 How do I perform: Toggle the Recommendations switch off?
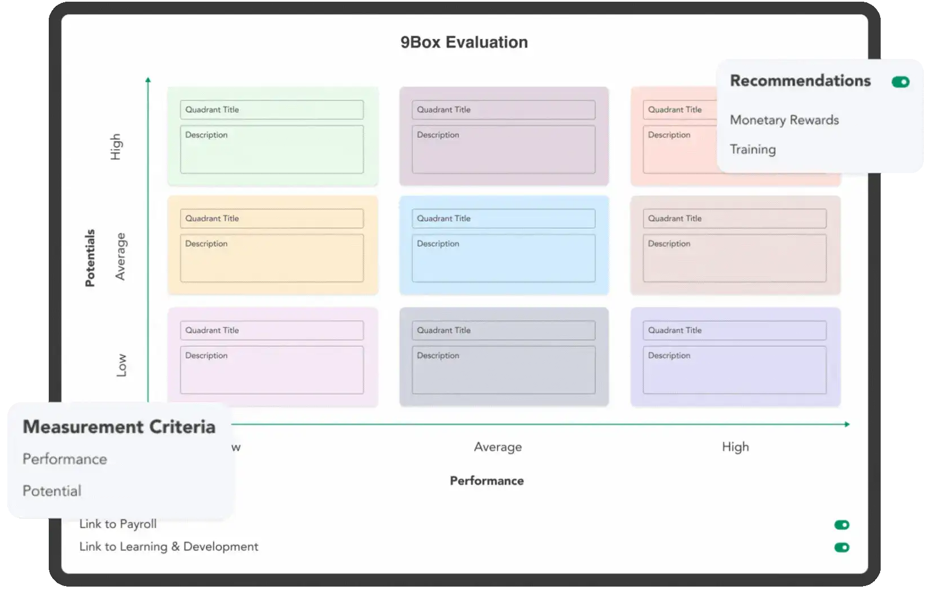900,82
